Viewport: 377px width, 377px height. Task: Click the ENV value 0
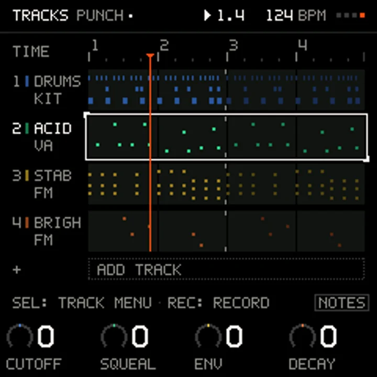tap(234, 336)
